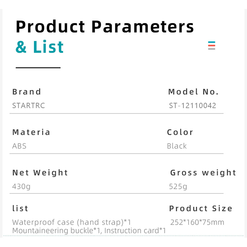Click the teal "& List" heading
Viewport: 247px width, 247px height.
(40, 47)
